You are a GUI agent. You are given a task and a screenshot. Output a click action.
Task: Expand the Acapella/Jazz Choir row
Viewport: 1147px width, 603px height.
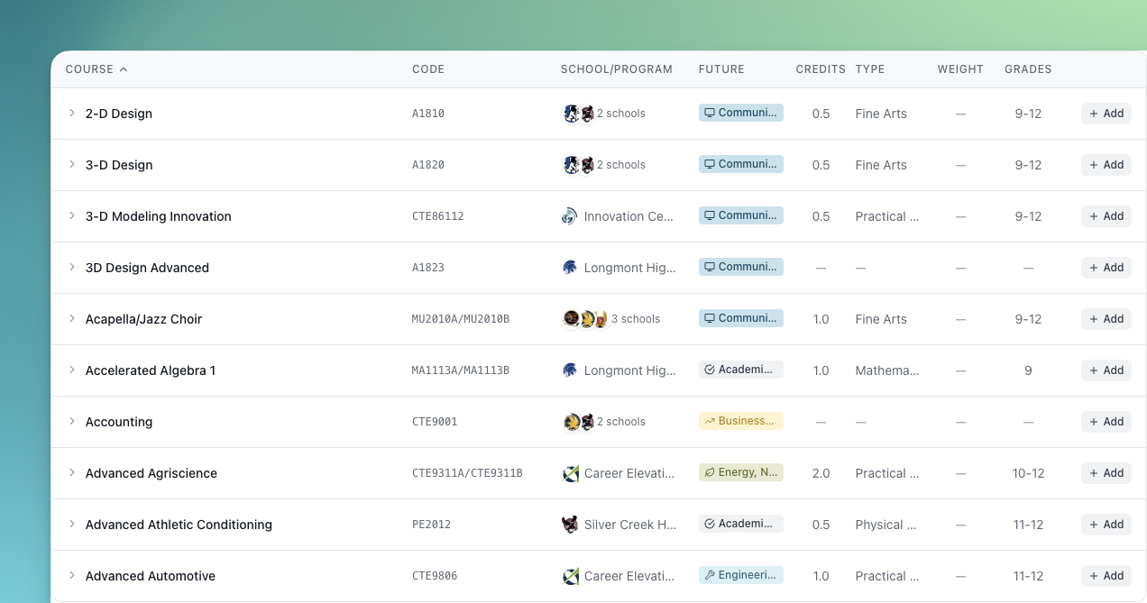point(71,318)
